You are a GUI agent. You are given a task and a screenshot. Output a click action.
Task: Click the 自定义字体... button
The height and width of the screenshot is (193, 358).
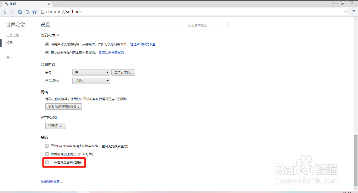click(x=123, y=72)
